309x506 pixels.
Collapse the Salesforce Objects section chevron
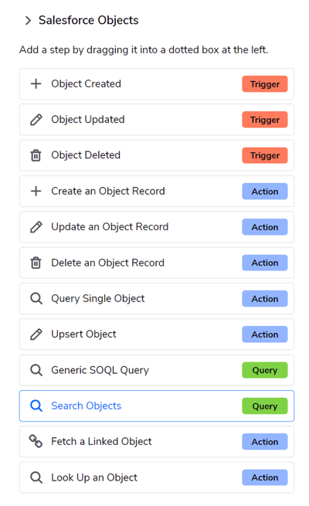click(29, 21)
